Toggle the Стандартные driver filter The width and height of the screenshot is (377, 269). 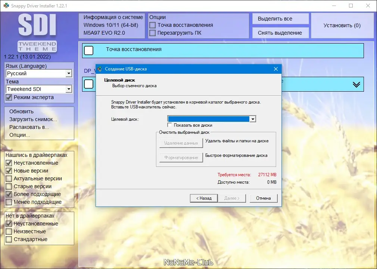(x=8, y=239)
